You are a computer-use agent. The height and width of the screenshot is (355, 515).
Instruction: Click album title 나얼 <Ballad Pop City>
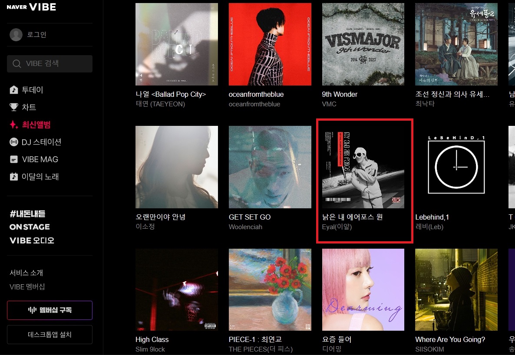[x=171, y=94]
